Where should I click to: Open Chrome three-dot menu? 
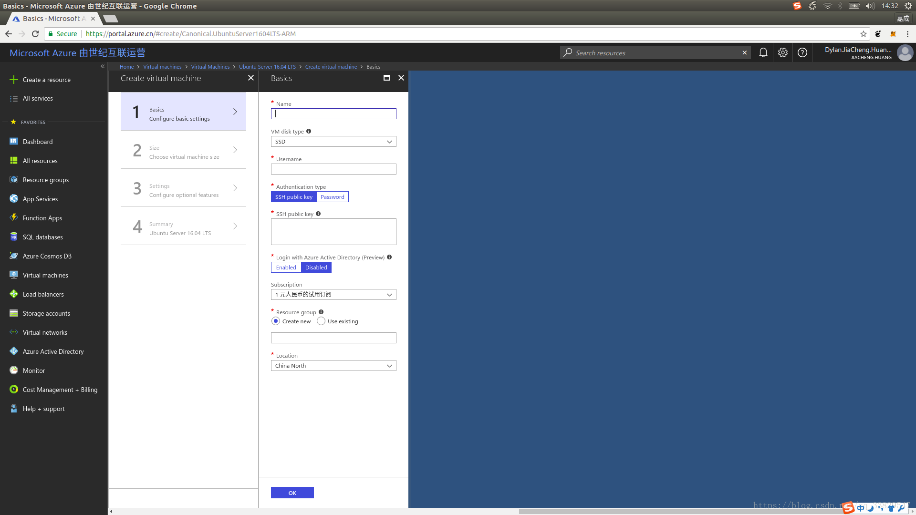(907, 34)
